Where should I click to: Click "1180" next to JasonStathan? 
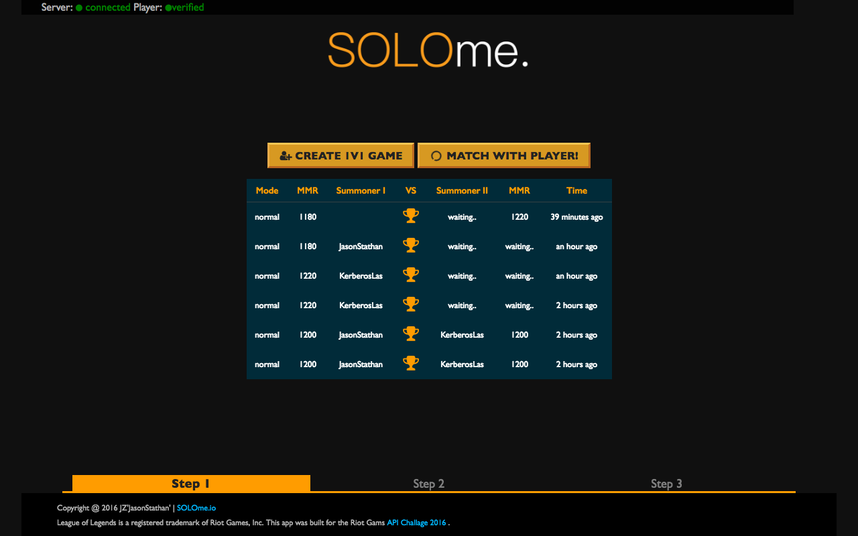click(x=308, y=247)
